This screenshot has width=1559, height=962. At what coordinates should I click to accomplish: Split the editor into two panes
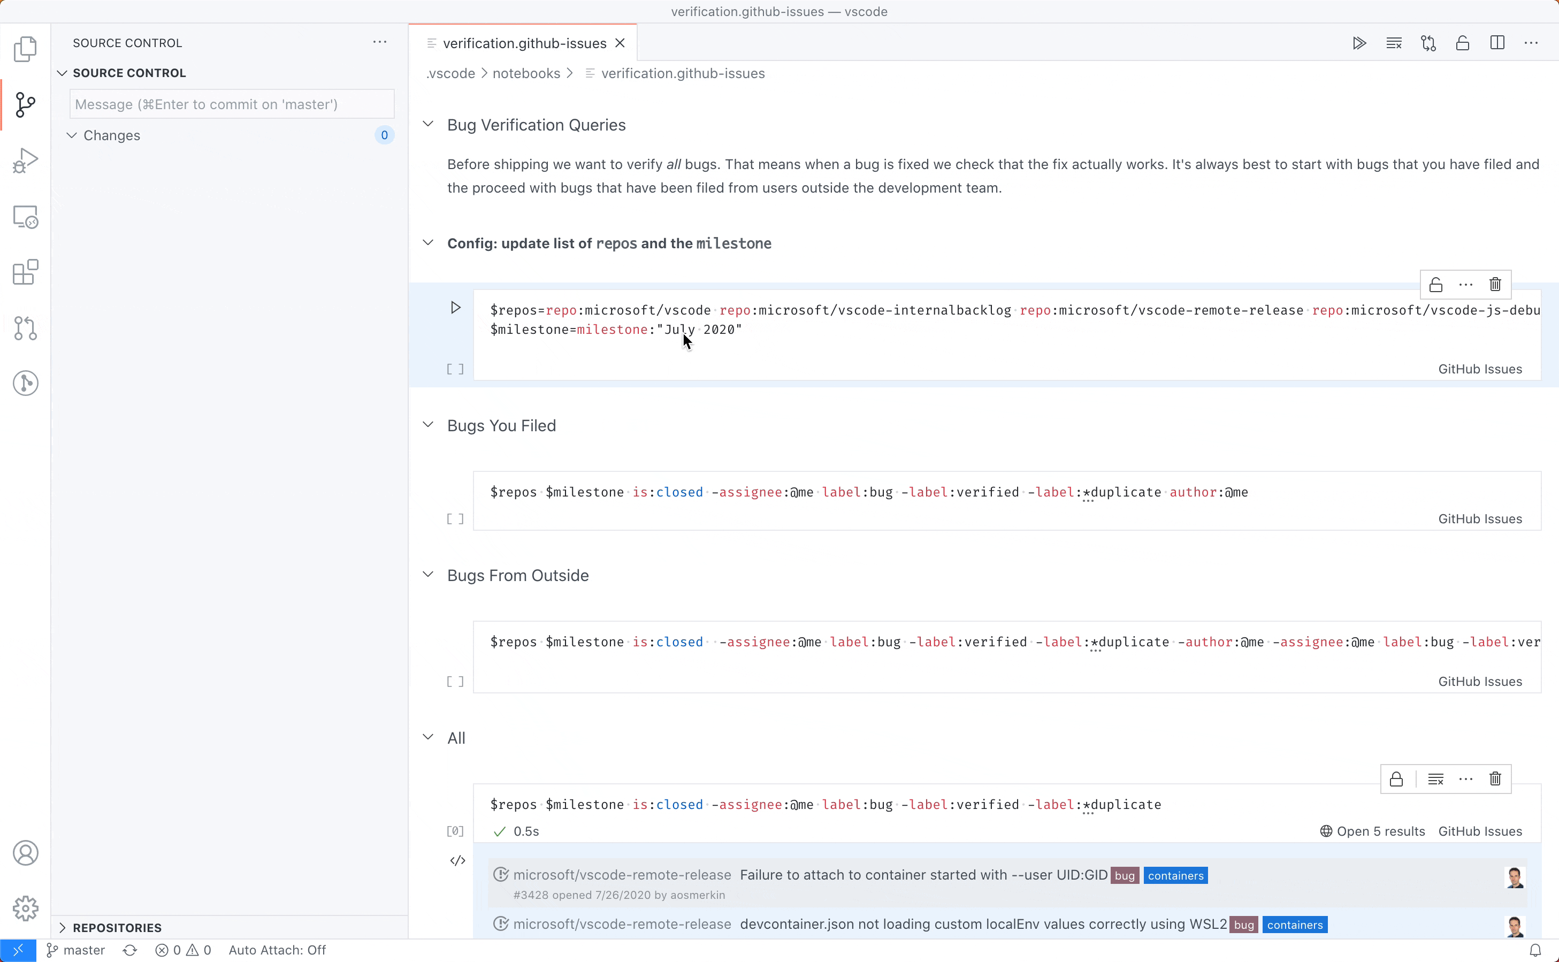click(1496, 43)
